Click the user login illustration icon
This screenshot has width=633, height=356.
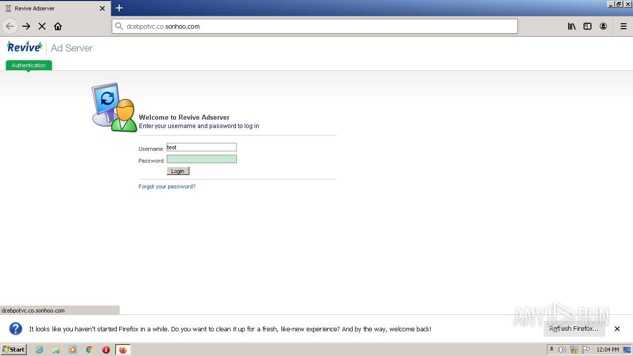click(x=114, y=107)
